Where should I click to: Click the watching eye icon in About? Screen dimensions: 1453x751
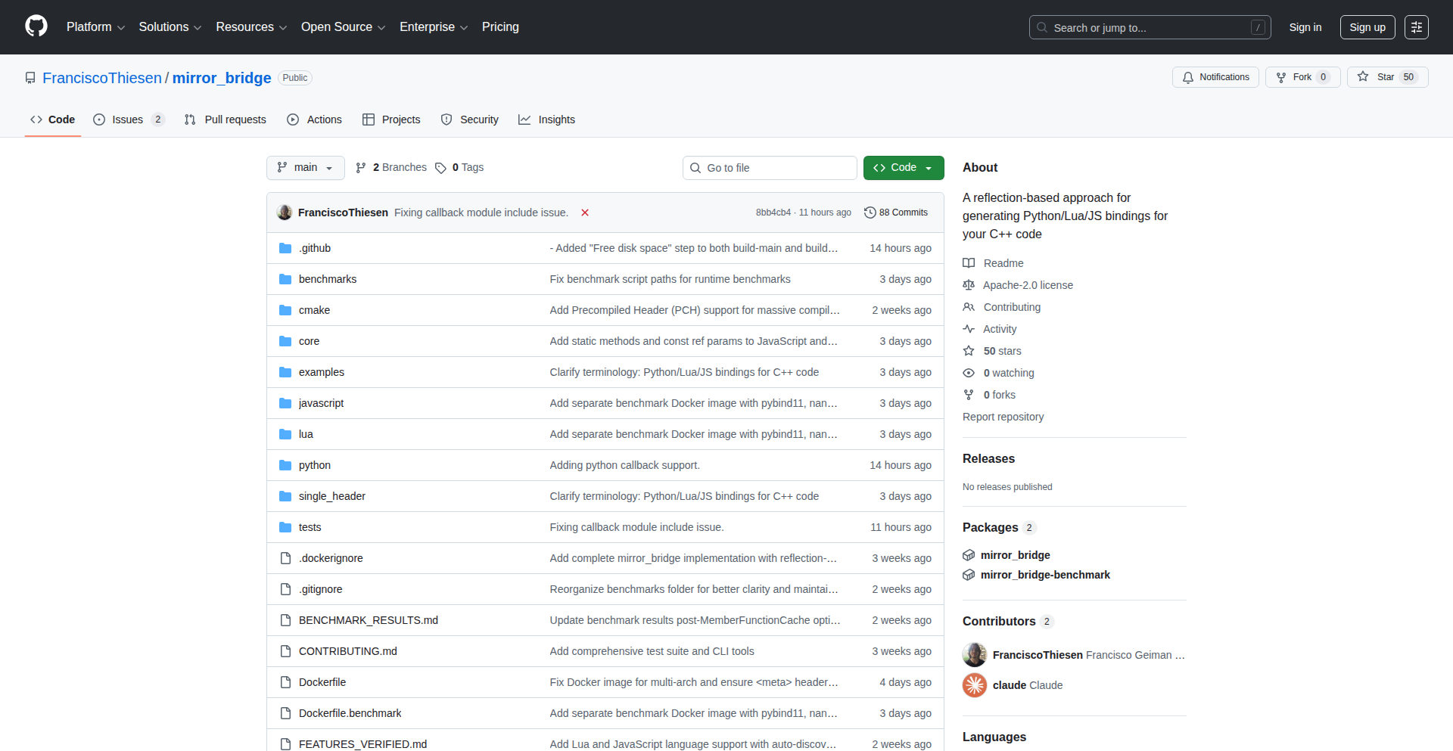click(x=969, y=373)
